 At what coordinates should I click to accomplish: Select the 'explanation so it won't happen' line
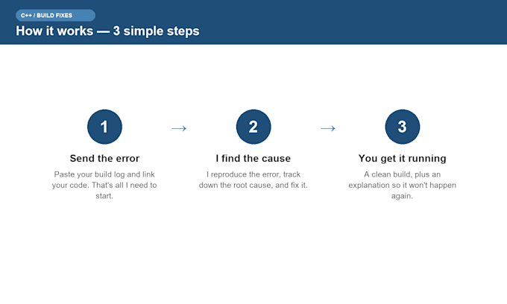coord(402,185)
